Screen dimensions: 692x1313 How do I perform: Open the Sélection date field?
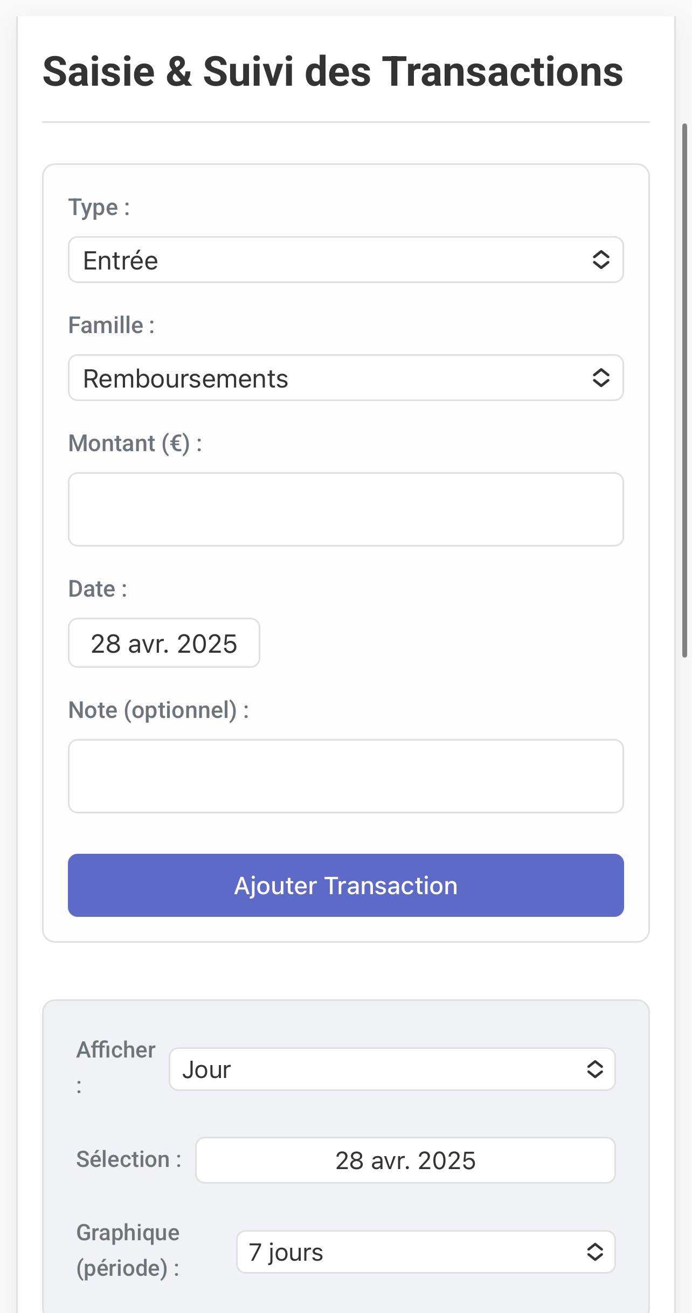click(405, 1160)
